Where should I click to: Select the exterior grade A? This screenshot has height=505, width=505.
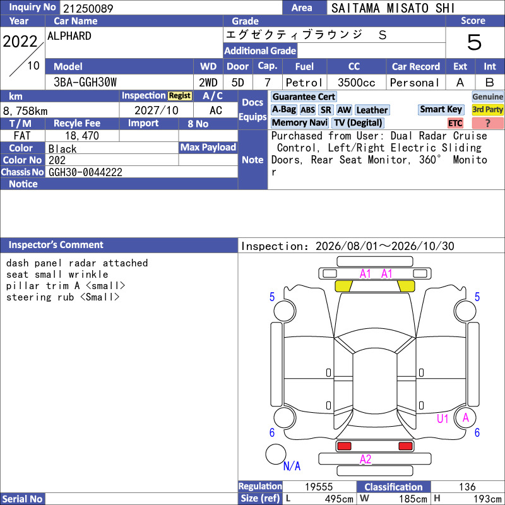(x=460, y=83)
